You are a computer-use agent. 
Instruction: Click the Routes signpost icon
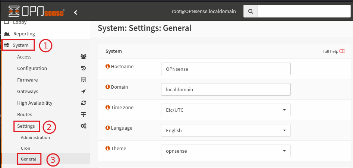pyautogui.click(x=83, y=114)
